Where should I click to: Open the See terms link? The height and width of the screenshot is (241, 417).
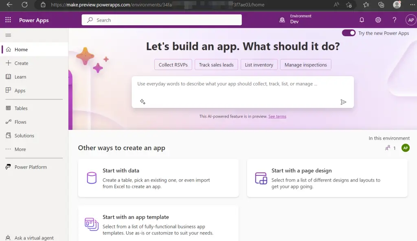277,116
